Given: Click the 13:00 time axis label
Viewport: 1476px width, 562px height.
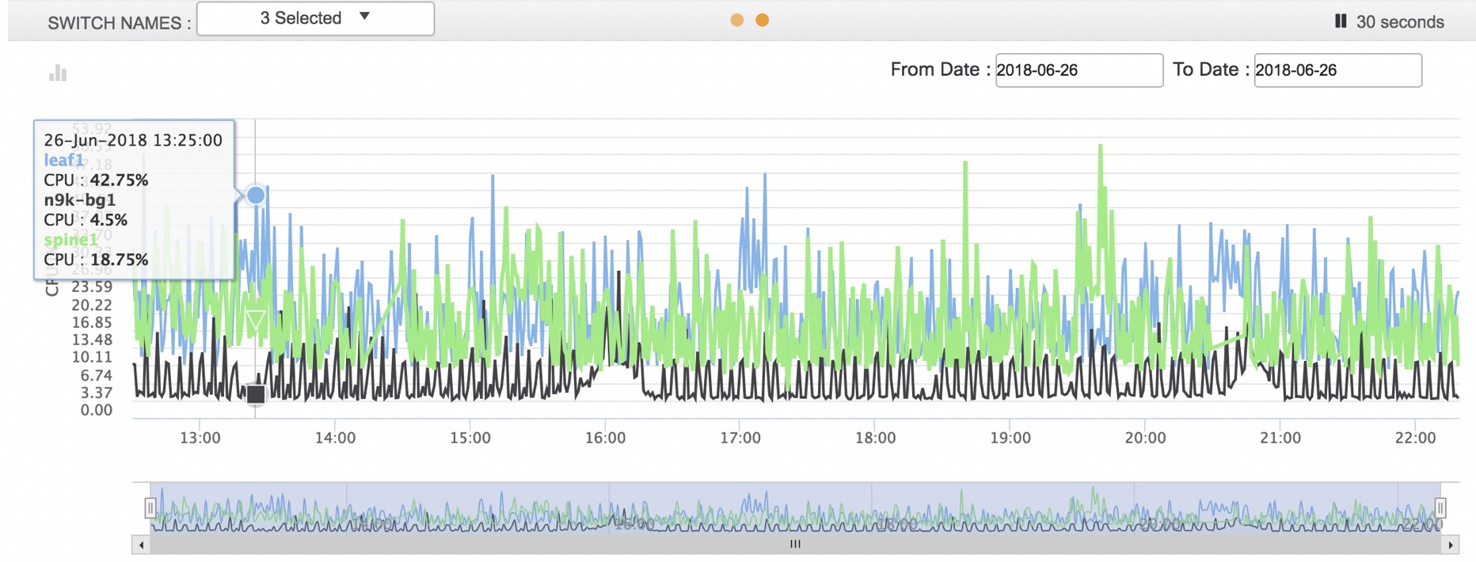Looking at the screenshot, I should point(200,438).
